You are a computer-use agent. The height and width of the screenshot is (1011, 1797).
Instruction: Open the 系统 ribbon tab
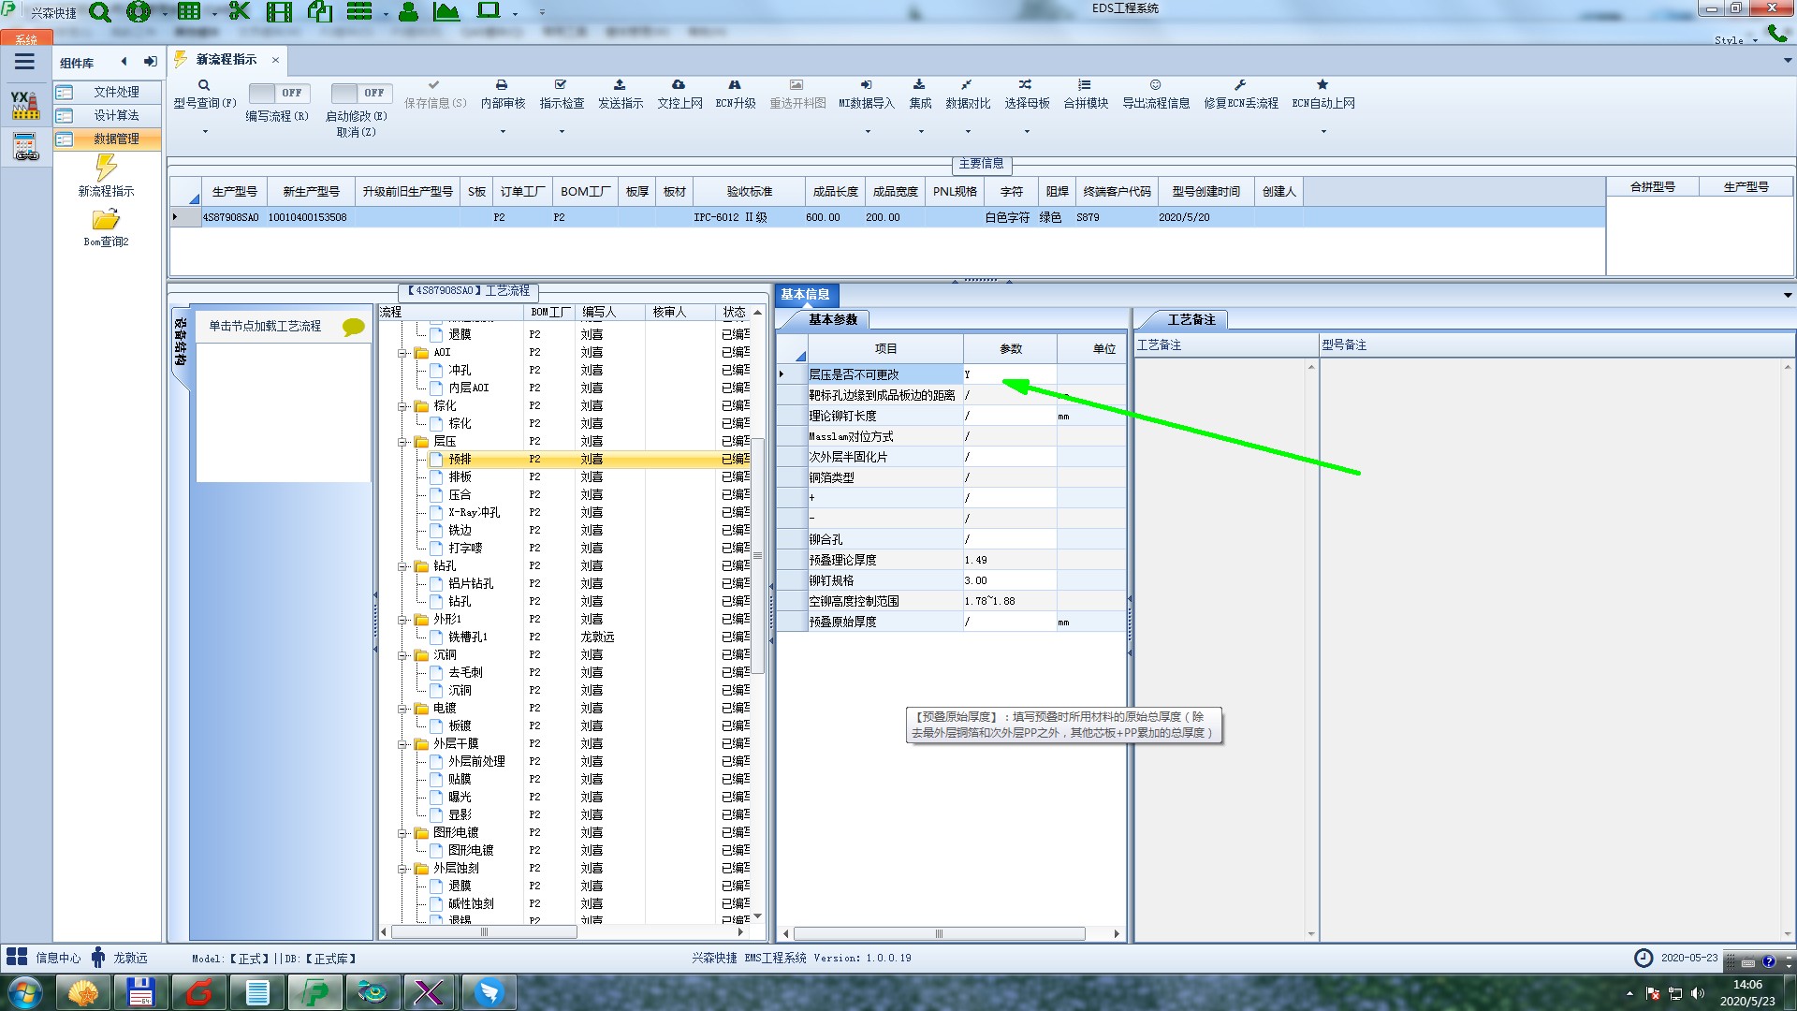coord(26,39)
